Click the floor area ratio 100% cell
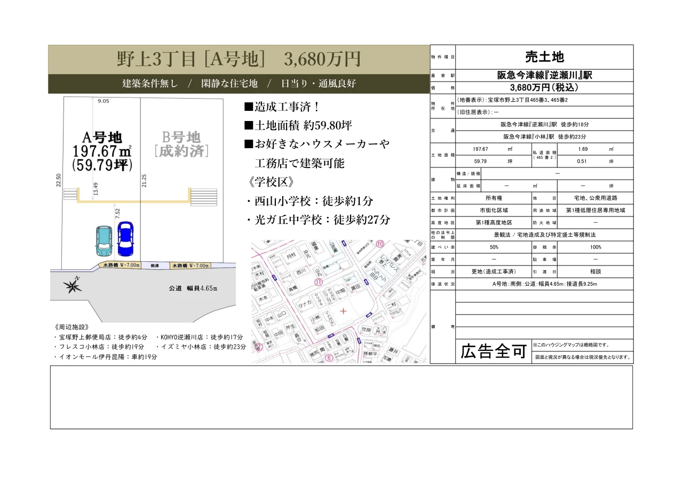Image resolution: width=683 pixels, height=483 pixels. [595, 247]
